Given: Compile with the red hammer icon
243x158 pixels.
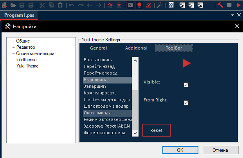Looking at the screenshot, I should point(220,5).
